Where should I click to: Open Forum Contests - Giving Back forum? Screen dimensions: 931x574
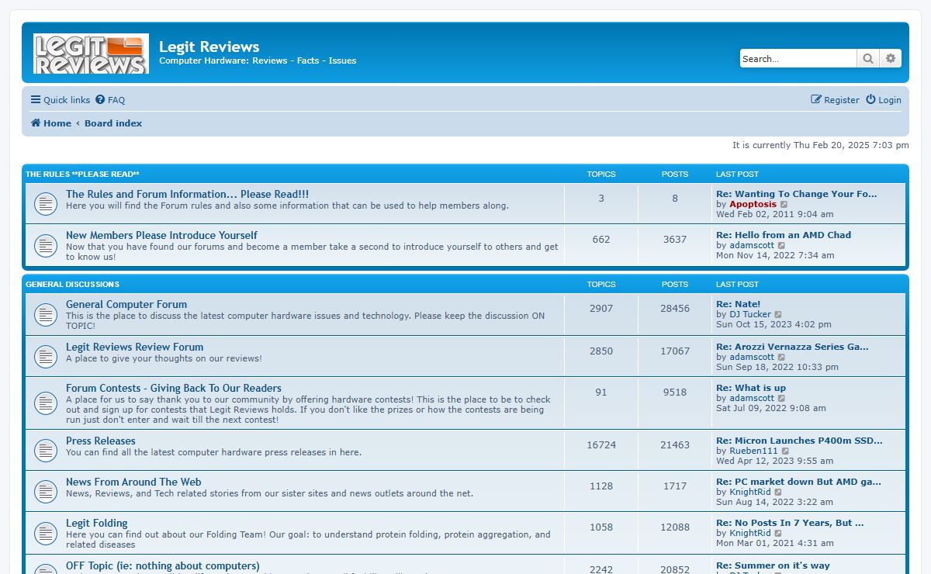click(174, 388)
